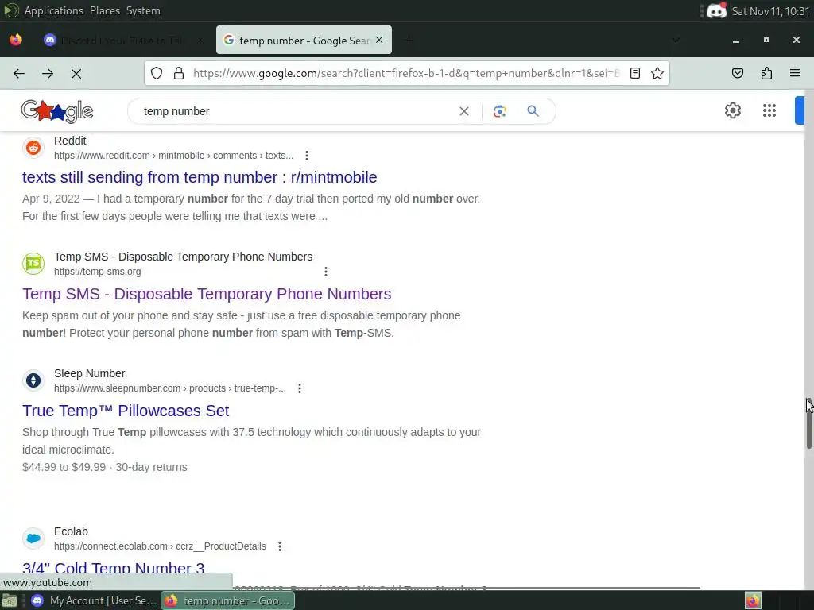
Task: Go forward with the browser forward arrow
Action: 48,74
